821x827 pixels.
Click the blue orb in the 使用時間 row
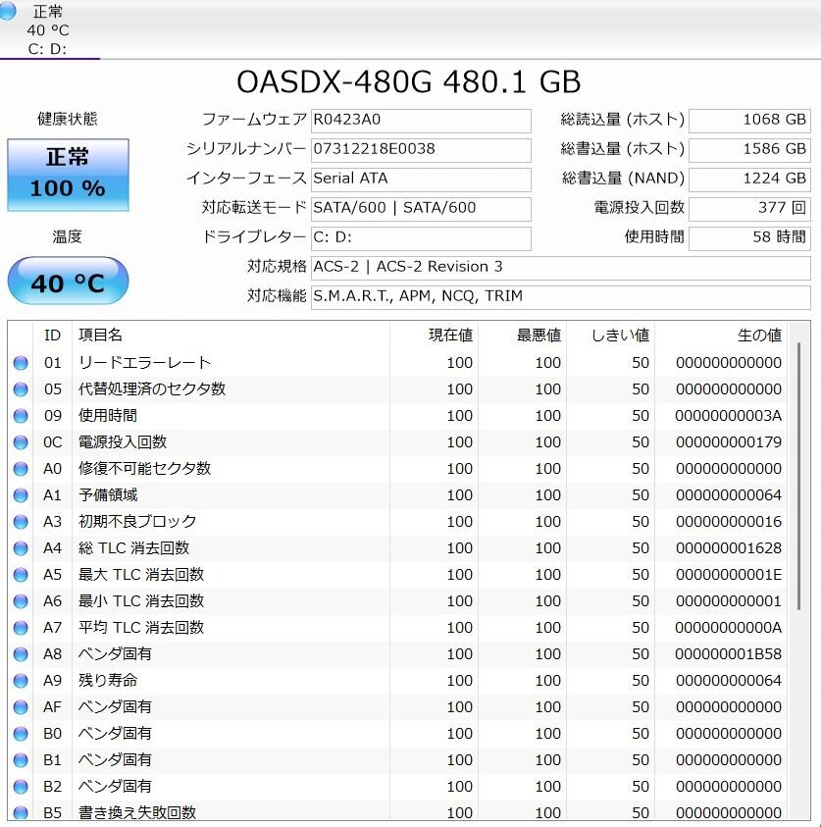[x=21, y=416]
